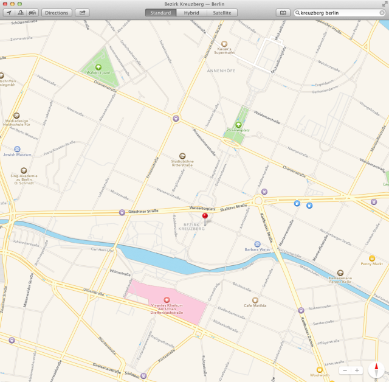Switch to Hybrid map view
Image resolution: width=389 pixels, height=382 pixels.
[x=191, y=13]
